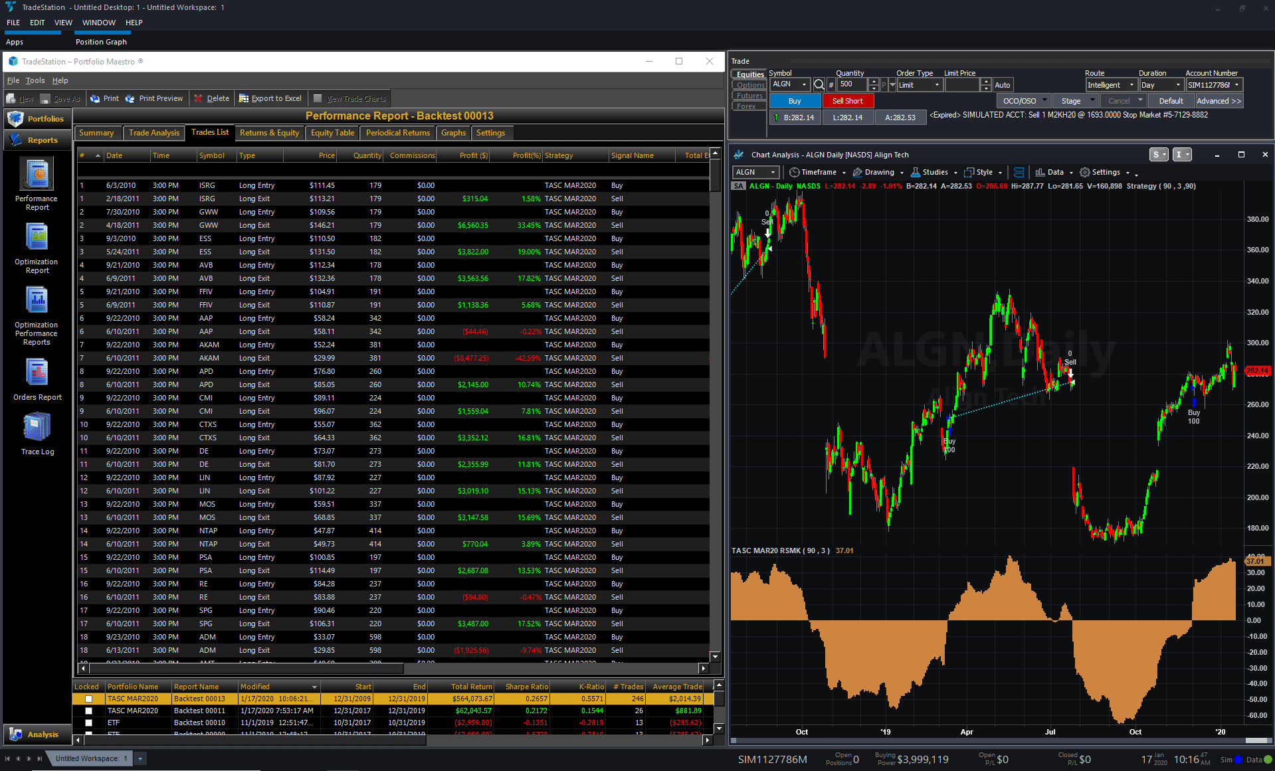Click the green Data connection status indicator
The height and width of the screenshot is (771, 1275).
tap(1268, 759)
